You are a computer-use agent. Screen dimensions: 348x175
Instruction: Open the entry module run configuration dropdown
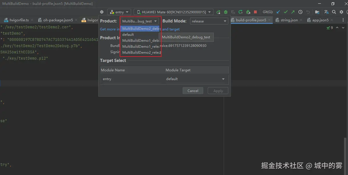point(119,12)
